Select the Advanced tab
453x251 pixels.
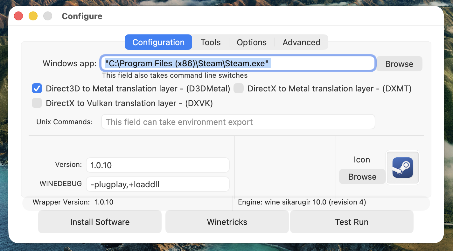[301, 42]
